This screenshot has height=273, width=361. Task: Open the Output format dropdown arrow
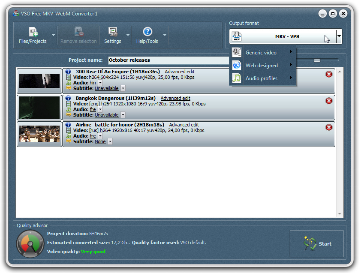(x=339, y=36)
